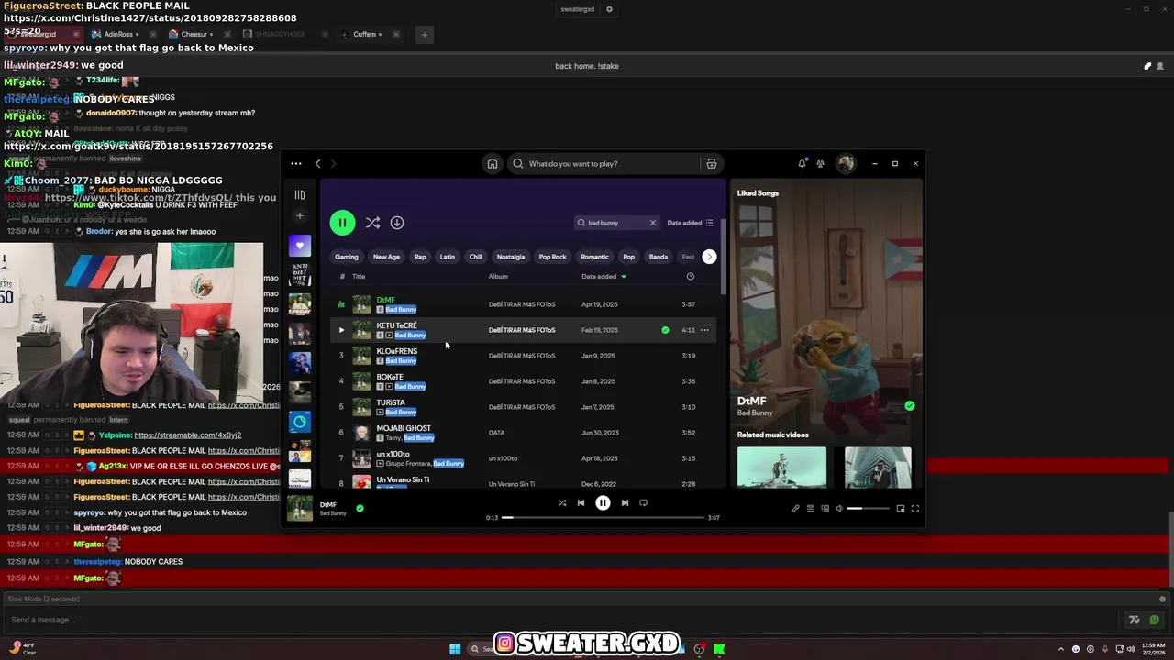Sort by Album column header
Screen dimensions: 1174x660
[498, 276]
